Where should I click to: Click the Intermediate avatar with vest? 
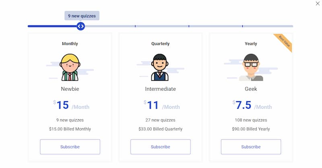[x=160, y=67]
